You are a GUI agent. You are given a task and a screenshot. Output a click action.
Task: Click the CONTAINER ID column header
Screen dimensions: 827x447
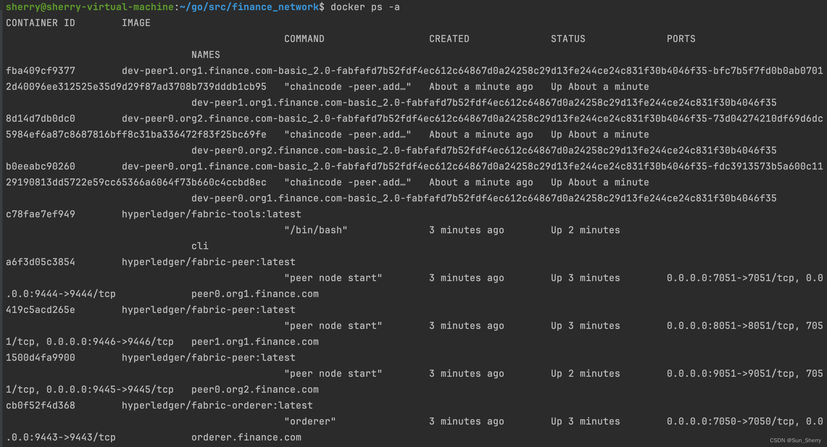(41, 23)
